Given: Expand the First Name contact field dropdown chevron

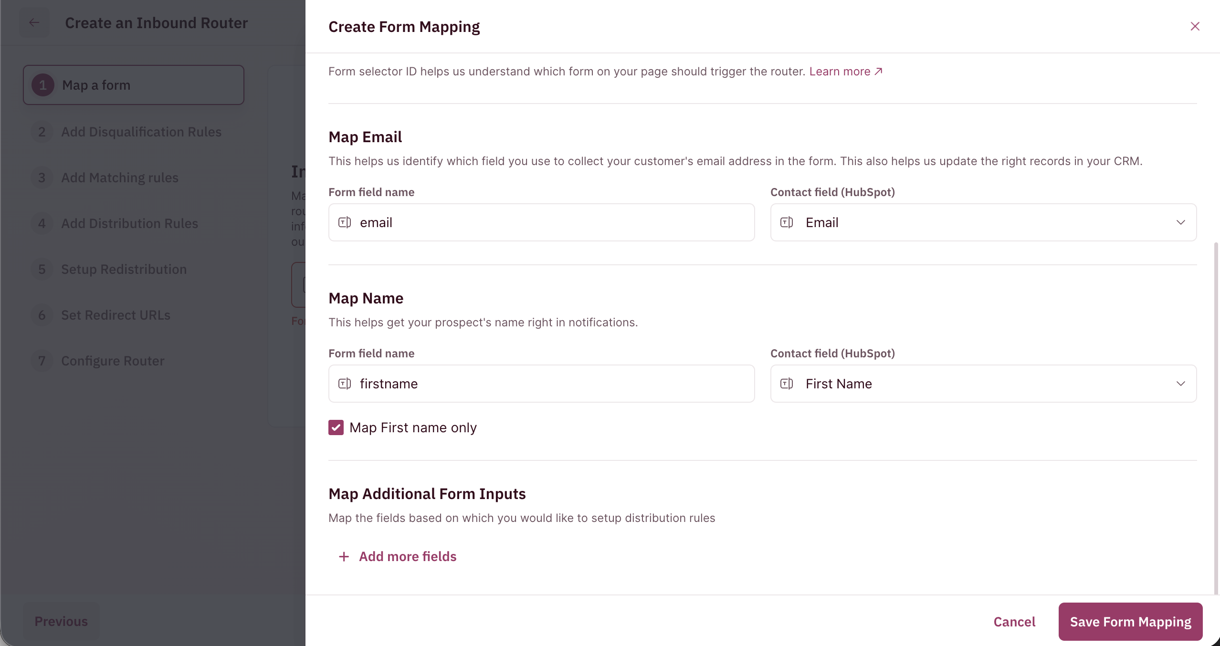Looking at the screenshot, I should point(1181,384).
